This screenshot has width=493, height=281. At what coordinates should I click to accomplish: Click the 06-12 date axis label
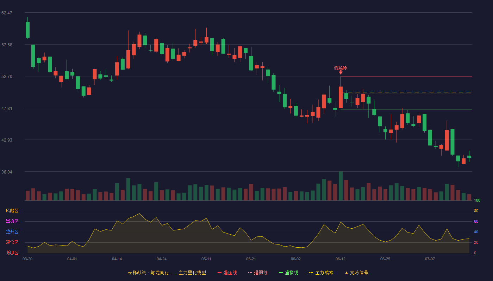341,259
